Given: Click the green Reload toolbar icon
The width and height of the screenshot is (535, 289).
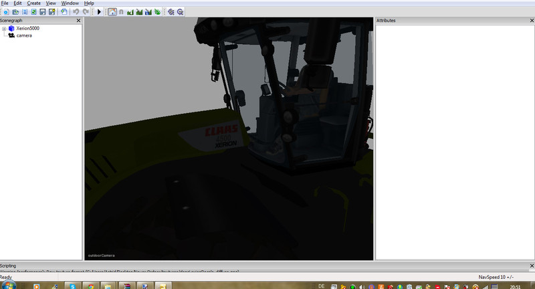Looking at the screenshot, I should (x=34, y=12).
